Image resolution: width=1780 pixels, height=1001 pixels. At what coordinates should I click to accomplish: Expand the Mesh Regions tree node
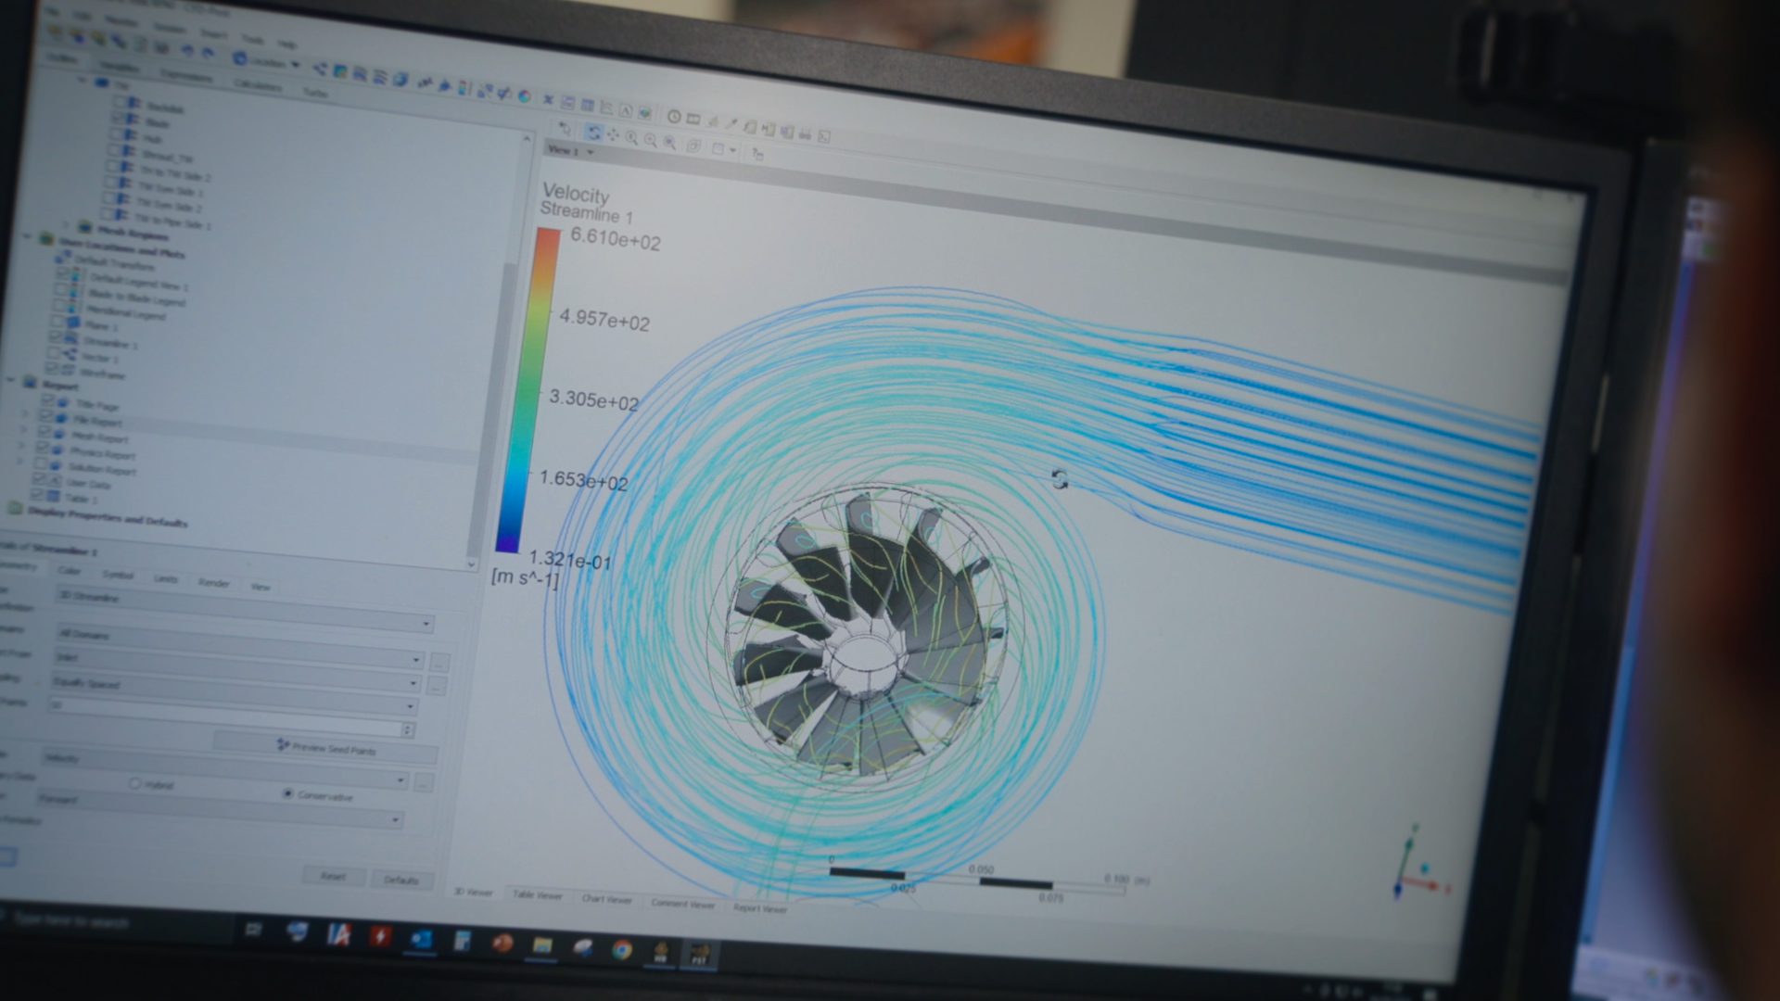pyautogui.click(x=65, y=225)
